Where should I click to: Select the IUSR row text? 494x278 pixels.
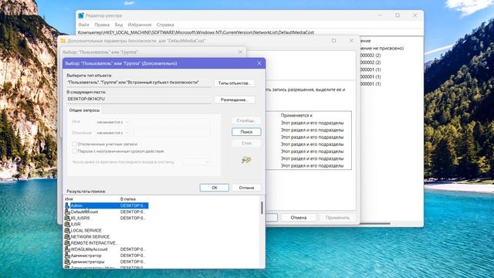pos(76,224)
